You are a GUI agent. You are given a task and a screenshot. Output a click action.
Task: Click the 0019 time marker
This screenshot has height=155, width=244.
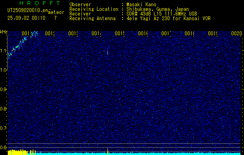click(213, 33)
